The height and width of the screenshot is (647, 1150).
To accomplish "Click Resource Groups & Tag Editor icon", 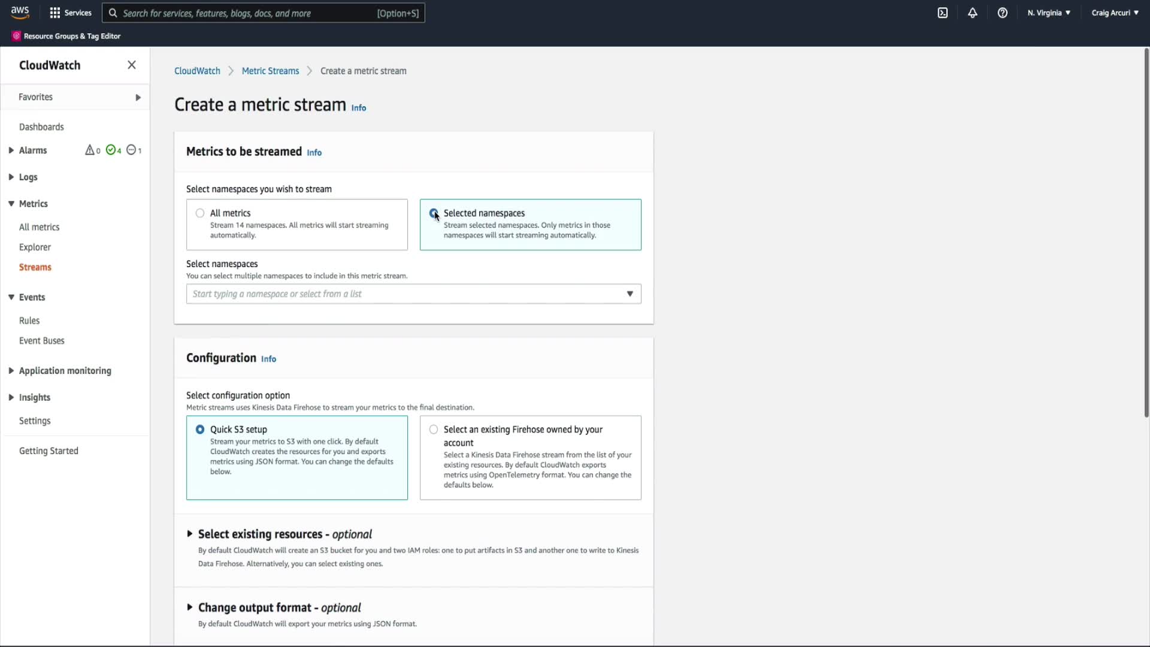I will point(16,36).
